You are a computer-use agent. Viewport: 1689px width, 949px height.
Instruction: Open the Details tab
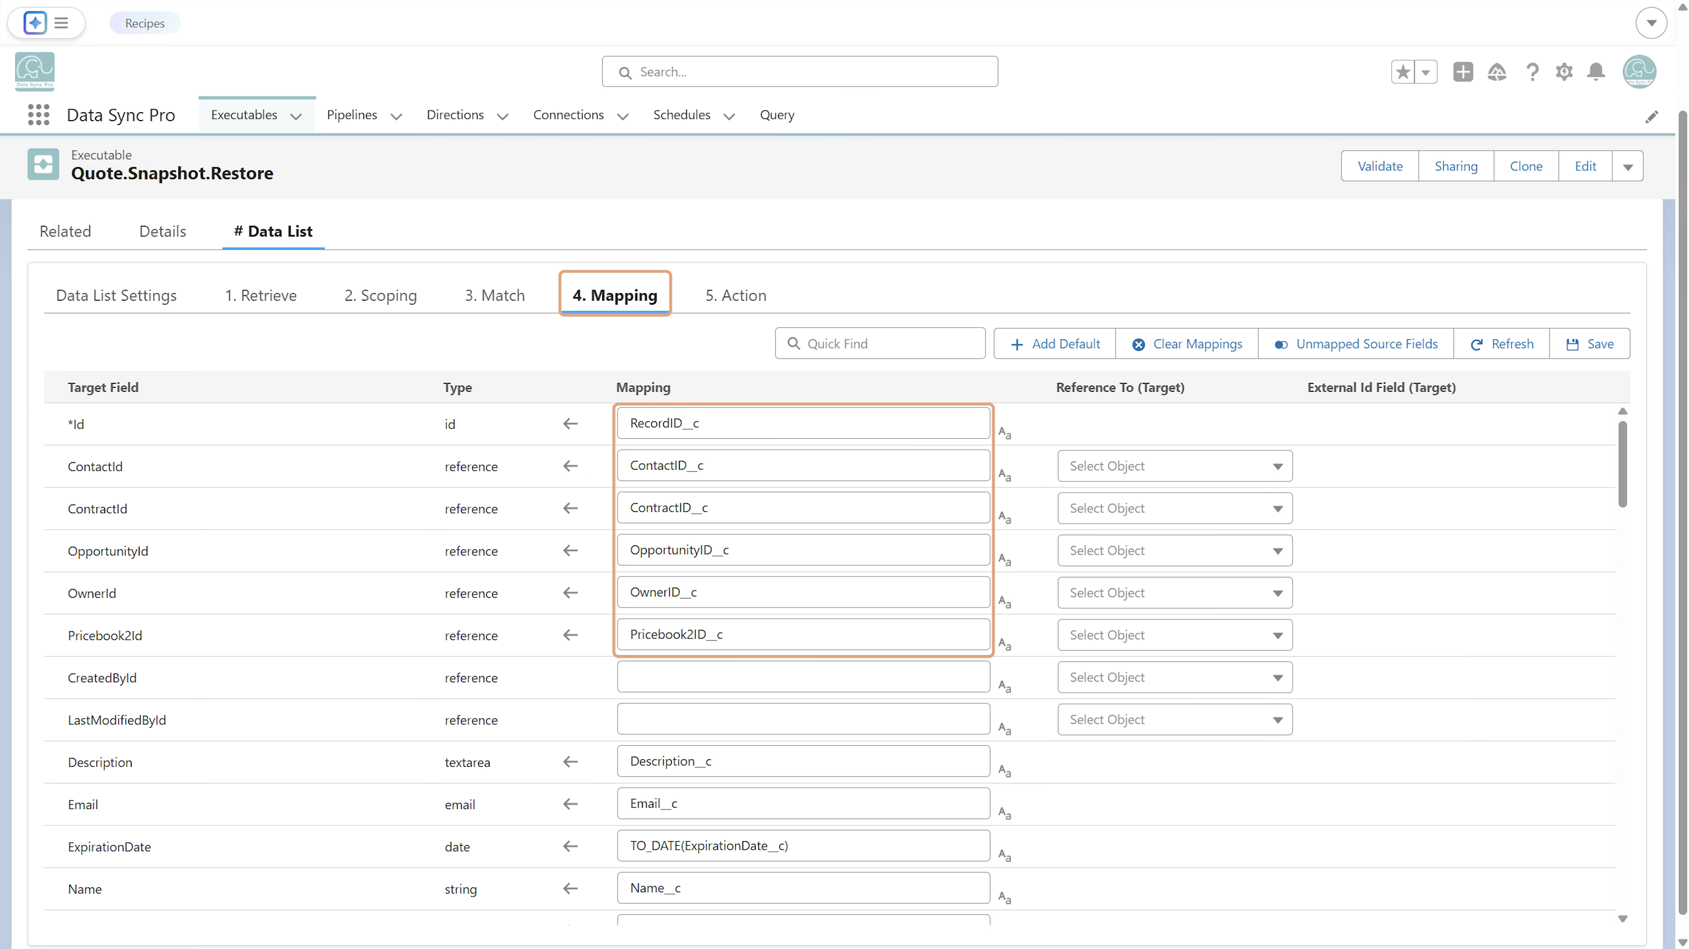162,232
